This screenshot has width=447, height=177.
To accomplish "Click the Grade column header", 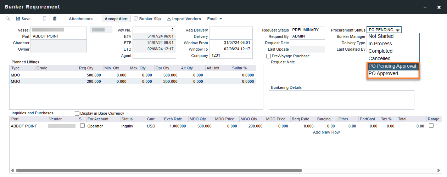I will point(56,68).
